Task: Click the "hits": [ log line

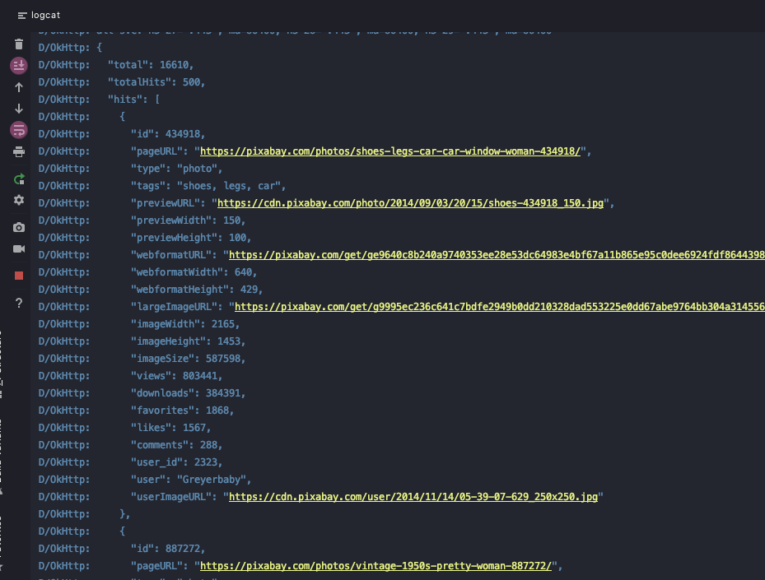Action: [133, 100]
